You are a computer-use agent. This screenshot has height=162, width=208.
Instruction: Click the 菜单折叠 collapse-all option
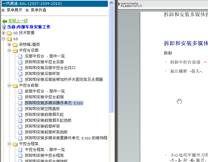click(x=38, y=10)
